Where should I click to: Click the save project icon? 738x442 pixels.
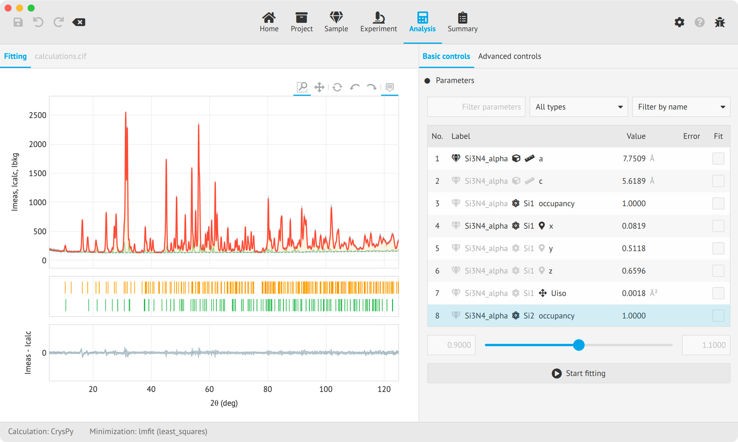[18, 22]
